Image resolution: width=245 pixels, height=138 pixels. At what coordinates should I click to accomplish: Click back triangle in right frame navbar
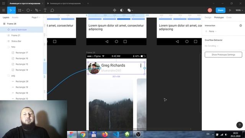point(177,41)
